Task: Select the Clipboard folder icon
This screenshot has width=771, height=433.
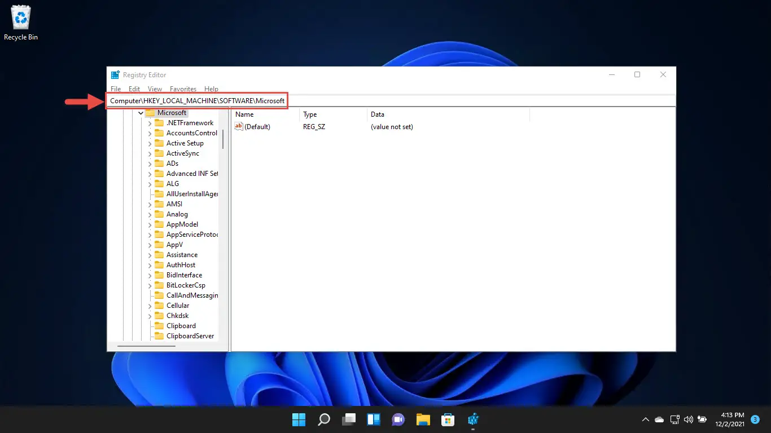Action: [x=159, y=326]
